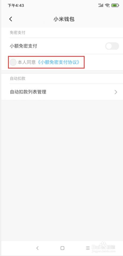Tap the 小额免密支付 label text
This screenshot has height=256, width=123.
[23, 46]
